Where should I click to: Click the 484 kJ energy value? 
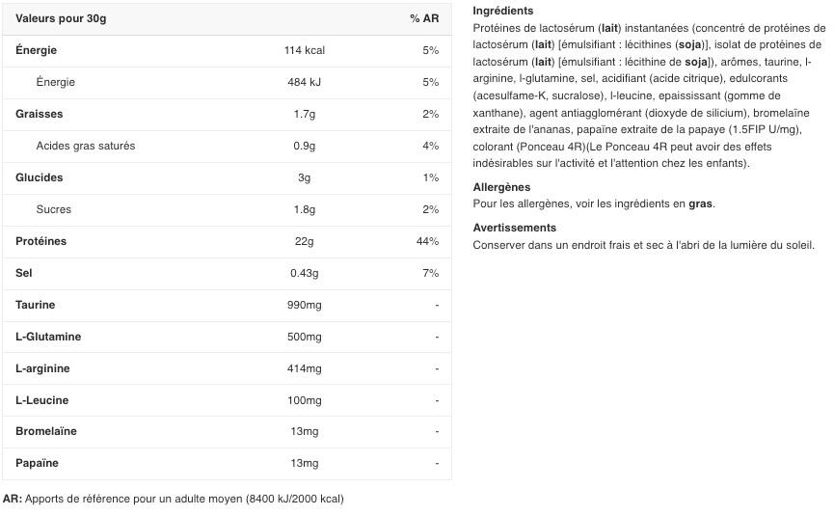coord(304,82)
